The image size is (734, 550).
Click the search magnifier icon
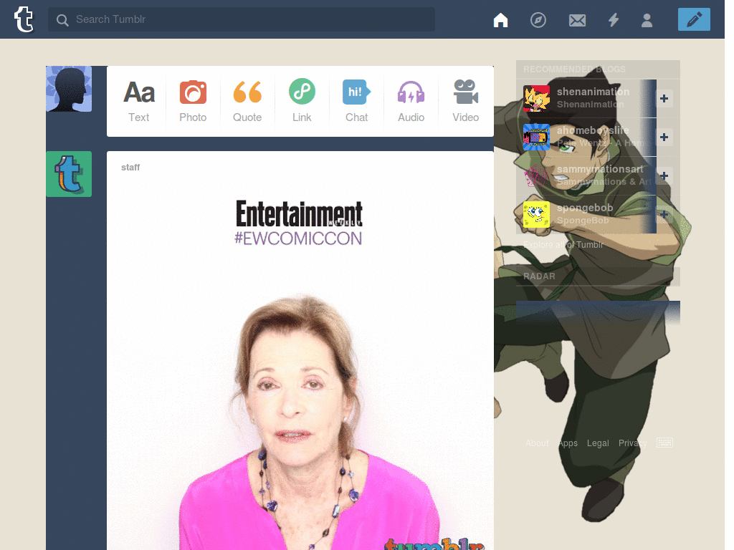coord(62,19)
